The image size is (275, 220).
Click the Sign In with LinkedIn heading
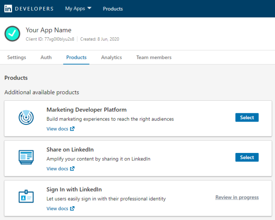[74, 189]
